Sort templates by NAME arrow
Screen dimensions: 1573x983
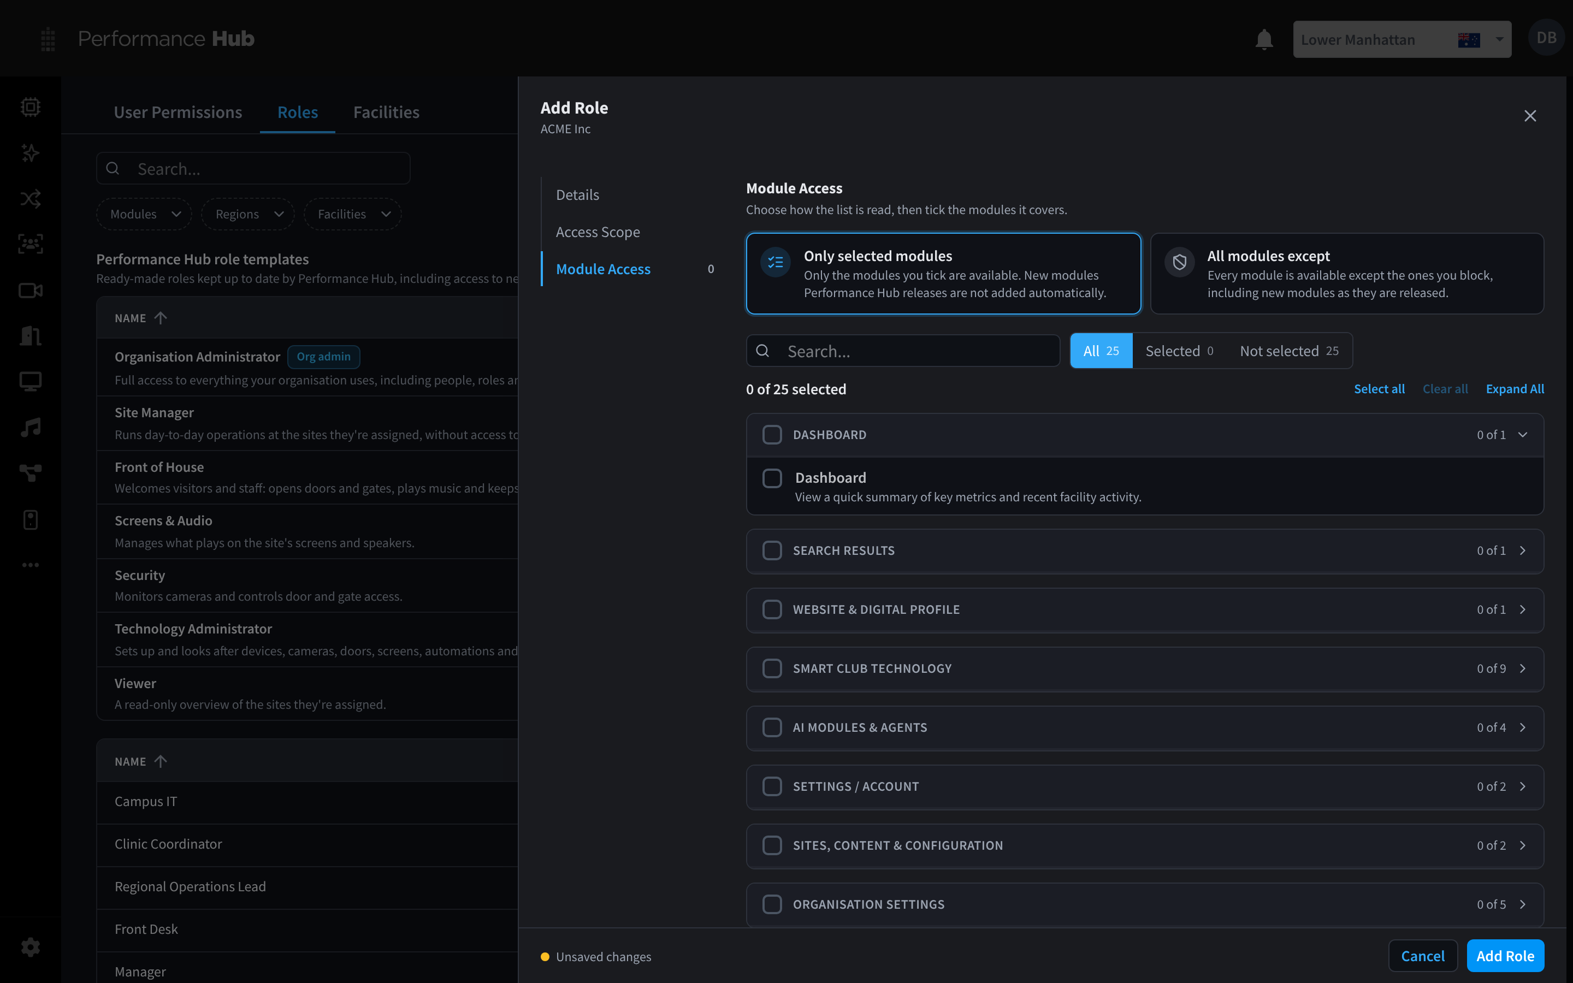coord(161,318)
